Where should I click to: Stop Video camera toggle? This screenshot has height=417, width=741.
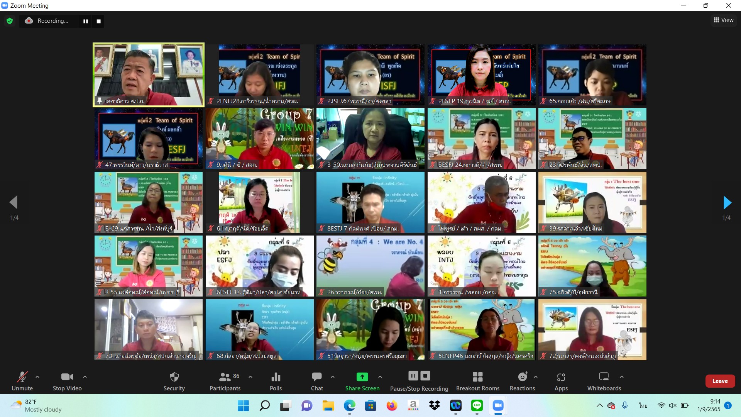pos(67,381)
